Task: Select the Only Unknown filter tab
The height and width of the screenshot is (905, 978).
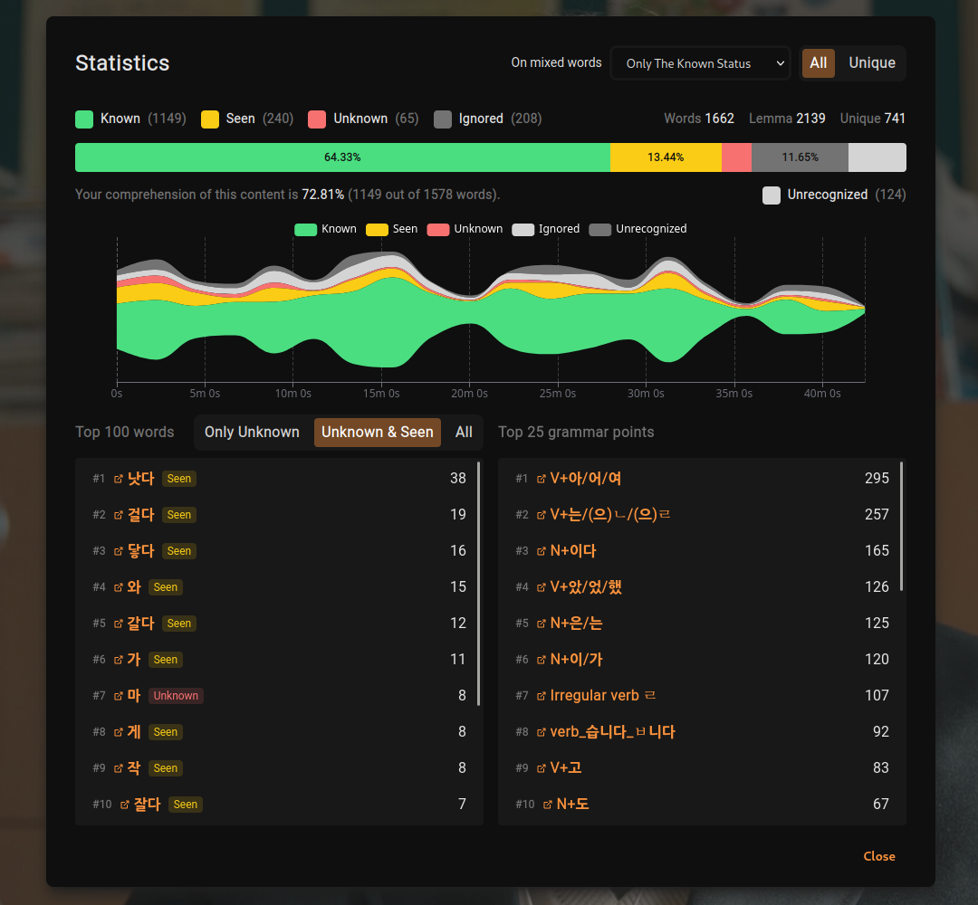Action: point(252,433)
